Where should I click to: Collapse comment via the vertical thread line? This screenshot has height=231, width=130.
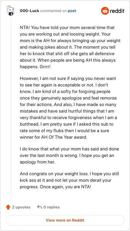[x=11, y=108]
